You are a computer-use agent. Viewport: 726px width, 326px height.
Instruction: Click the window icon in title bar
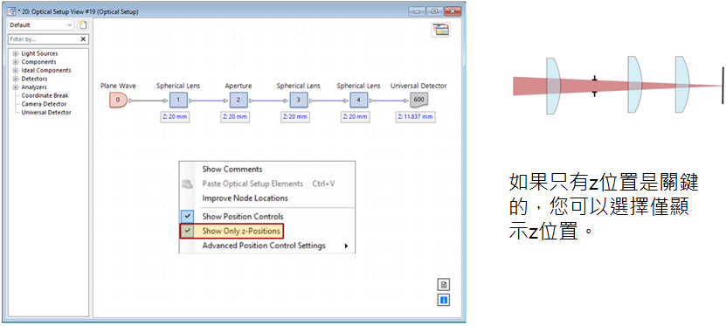pyautogui.click(x=11, y=11)
